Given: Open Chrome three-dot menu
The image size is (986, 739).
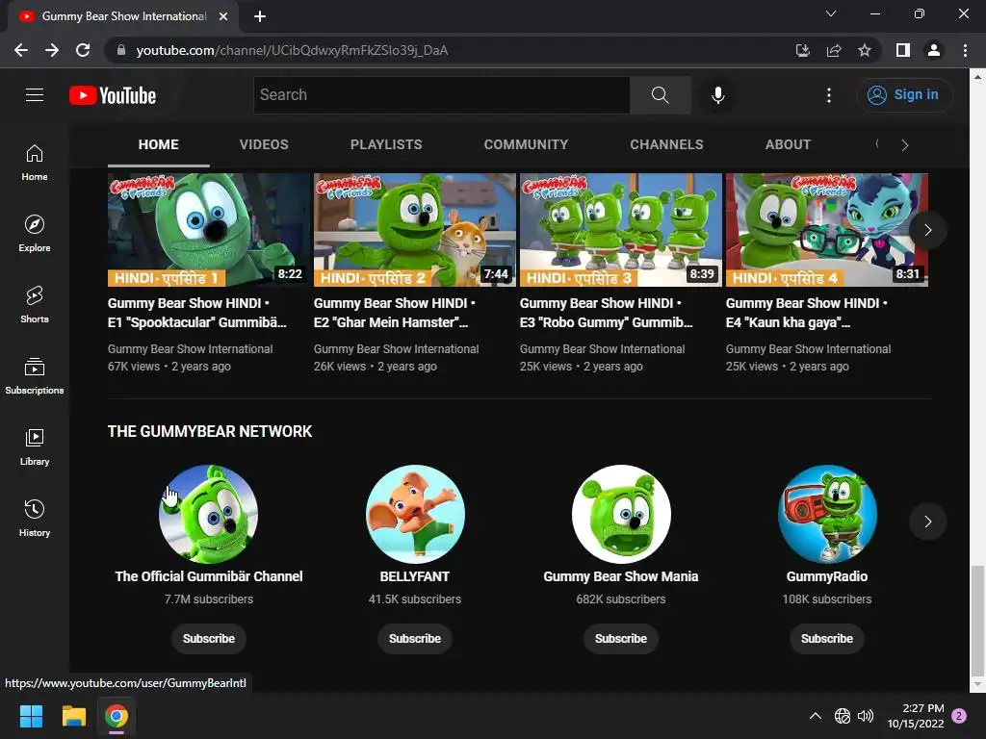Looking at the screenshot, I should [x=965, y=50].
